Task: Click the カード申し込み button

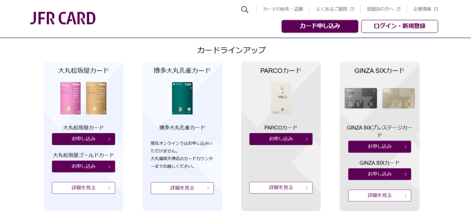Action: pos(320,26)
